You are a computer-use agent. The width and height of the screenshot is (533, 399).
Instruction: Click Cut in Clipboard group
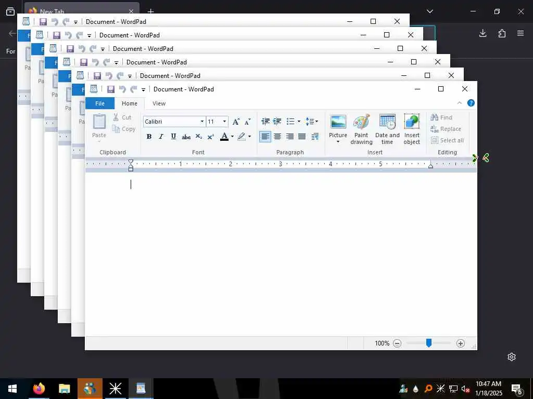[x=122, y=117]
